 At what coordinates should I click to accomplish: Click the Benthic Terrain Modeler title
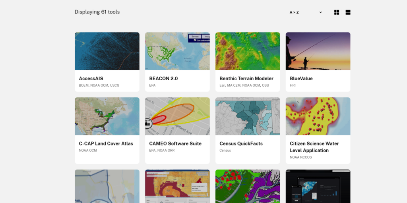tap(246, 78)
